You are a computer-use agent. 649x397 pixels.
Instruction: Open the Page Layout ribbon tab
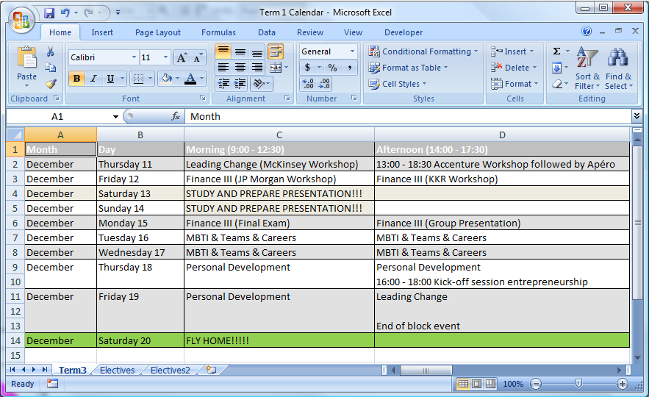coord(158,32)
